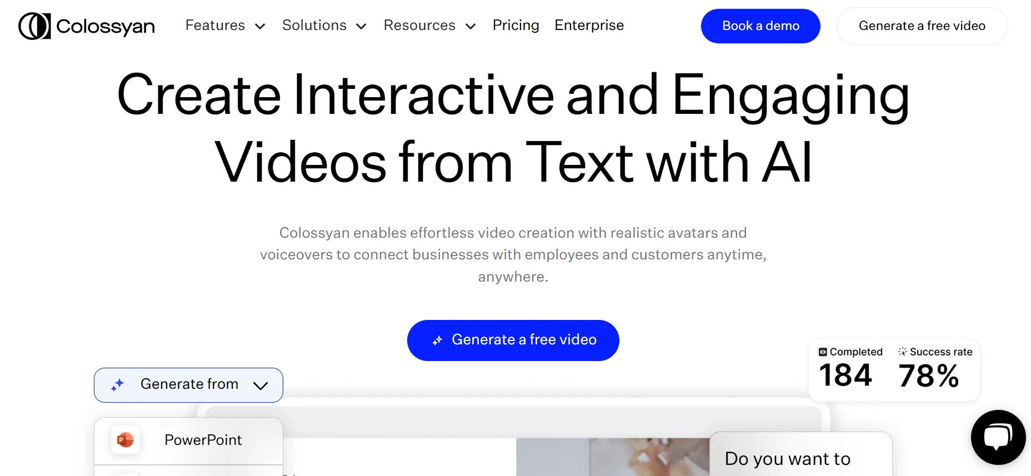Open the live chat widget icon

tap(998, 437)
